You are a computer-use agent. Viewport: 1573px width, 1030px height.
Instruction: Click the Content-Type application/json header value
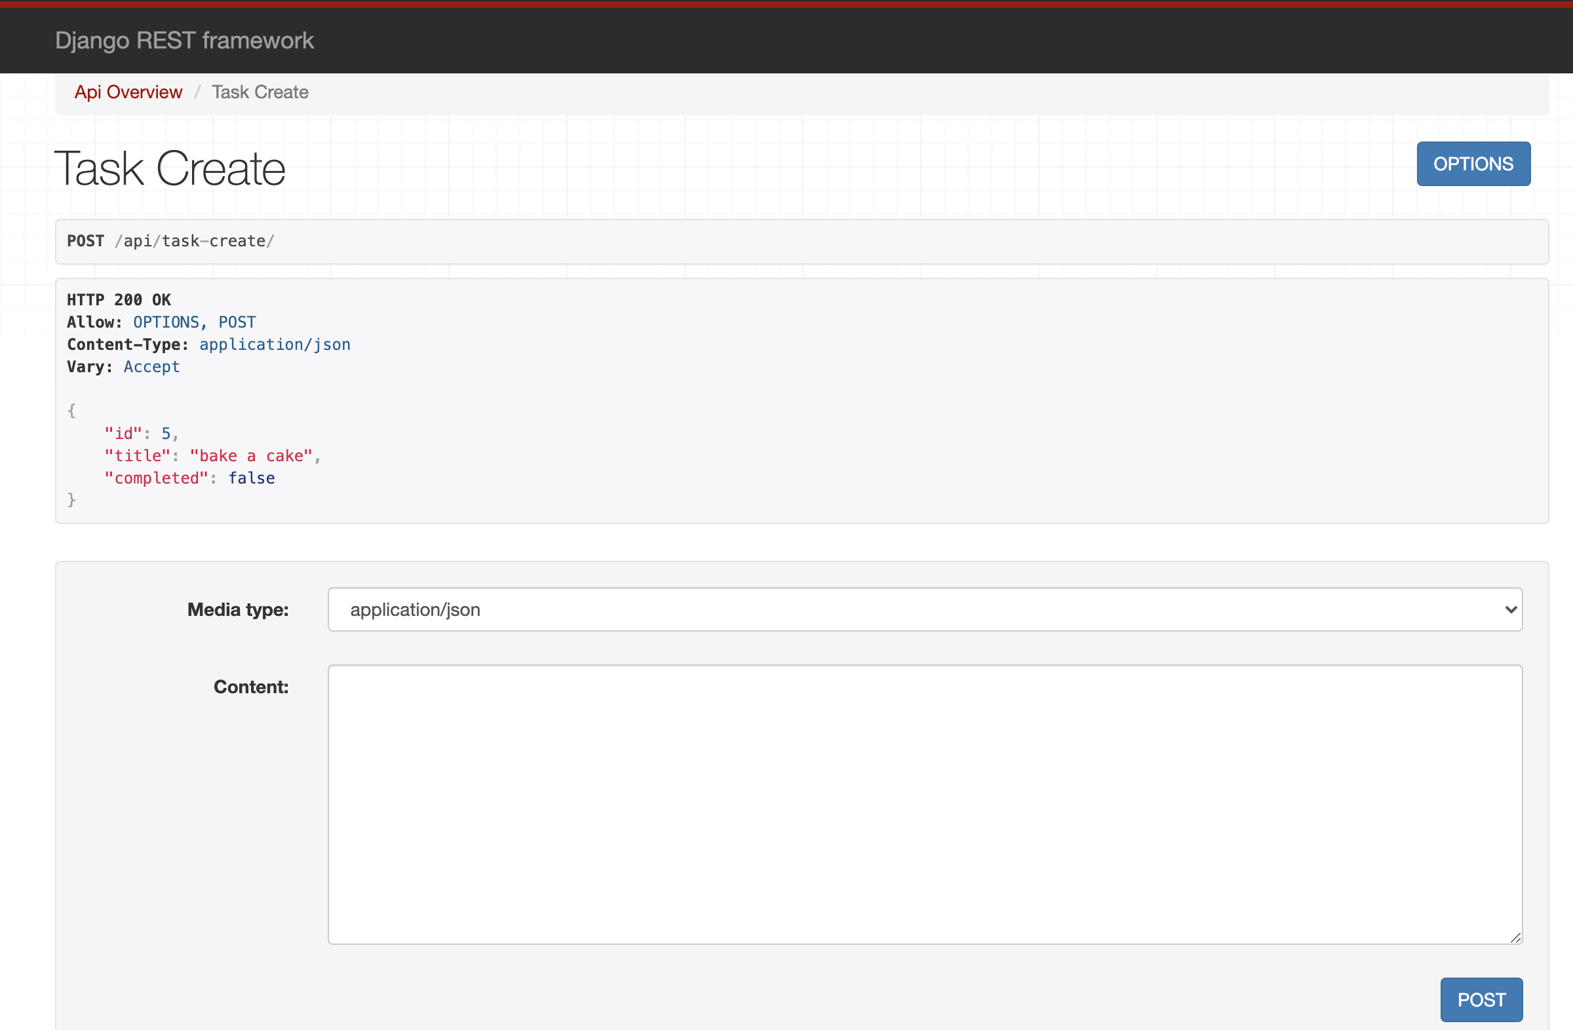click(275, 344)
